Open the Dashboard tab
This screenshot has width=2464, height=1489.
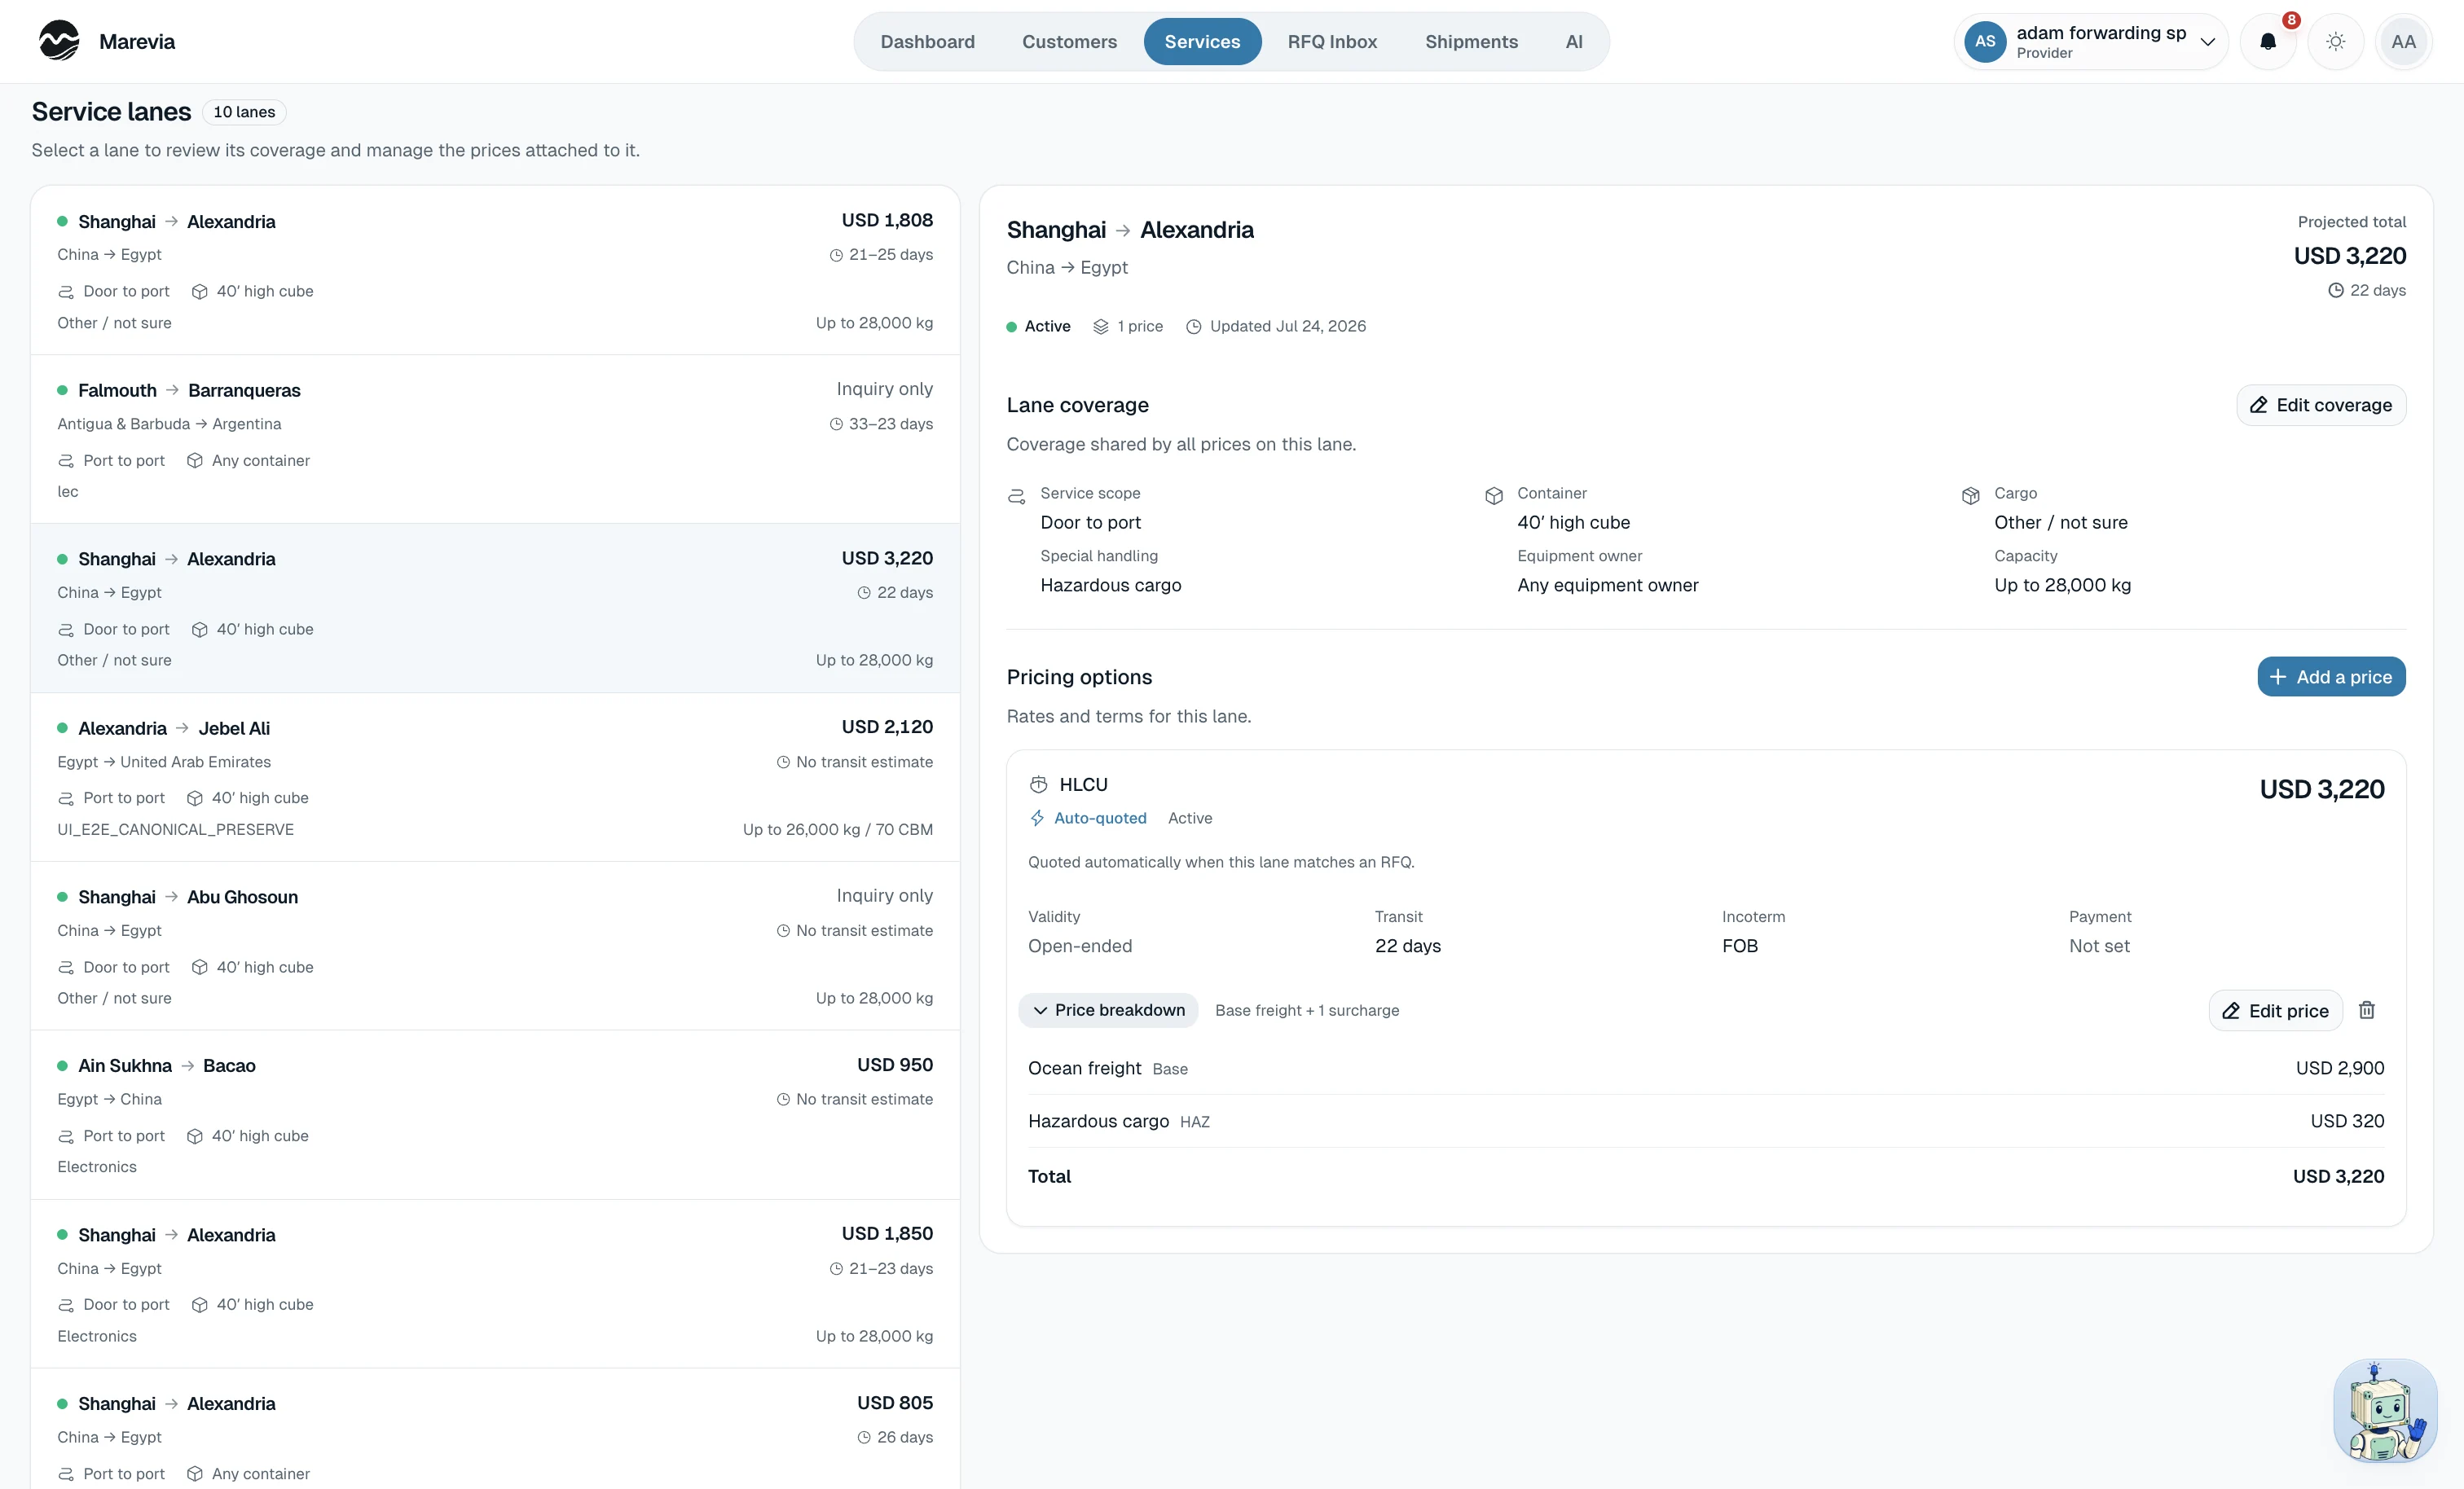(x=927, y=42)
